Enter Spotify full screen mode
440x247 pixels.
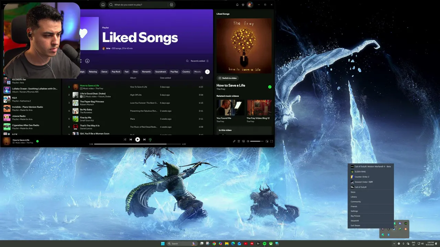pyautogui.click(x=272, y=141)
